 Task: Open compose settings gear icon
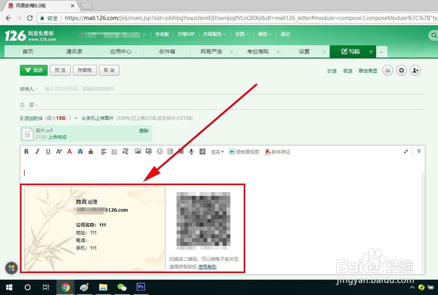pos(401,71)
